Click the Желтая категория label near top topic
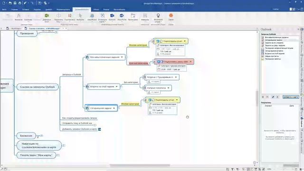Image resolution: width=304 pixels, height=171 pixels. click(x=138, y=45)
